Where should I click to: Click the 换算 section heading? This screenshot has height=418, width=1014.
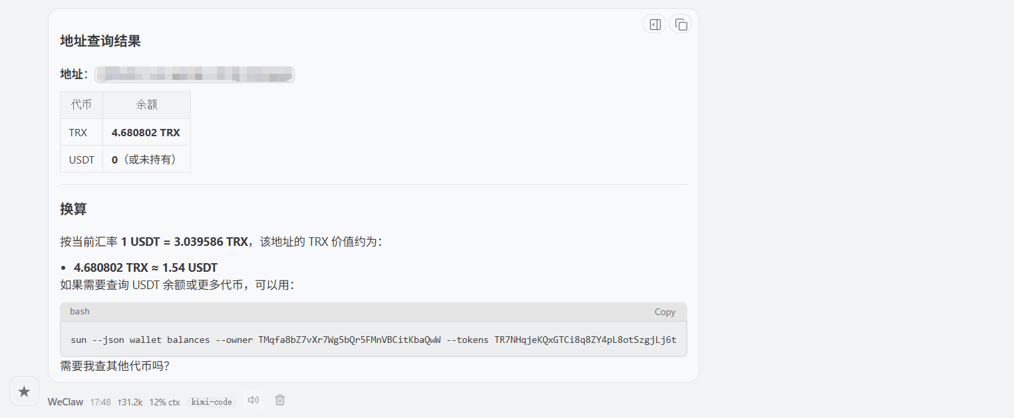(73, 209)
